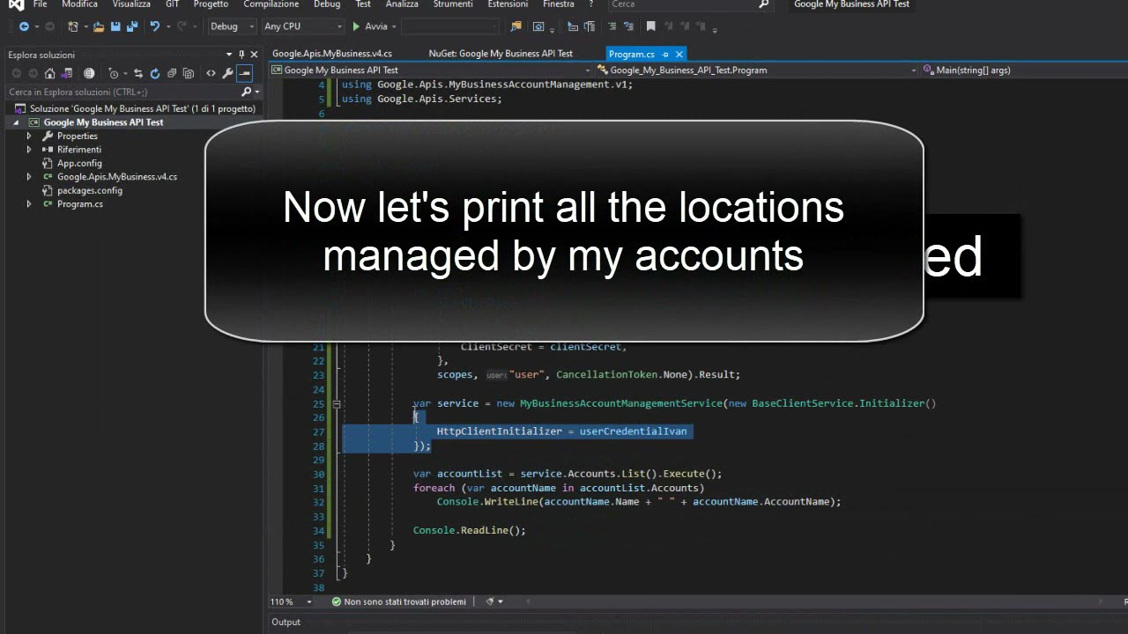Click View Code icon in Esplora soluzioni
1128x634 pixels.
tap(211, 73)
